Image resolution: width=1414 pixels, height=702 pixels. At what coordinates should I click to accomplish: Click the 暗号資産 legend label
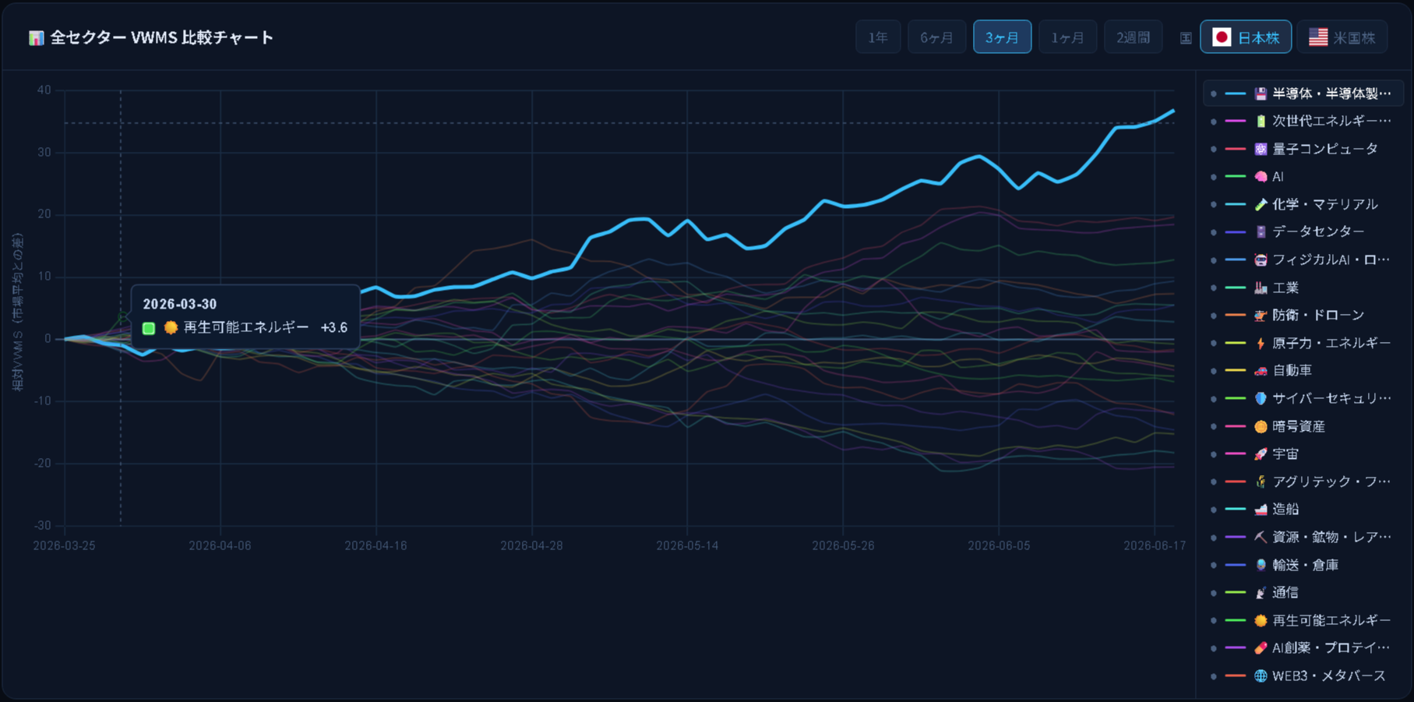[x=1299, y=426]
